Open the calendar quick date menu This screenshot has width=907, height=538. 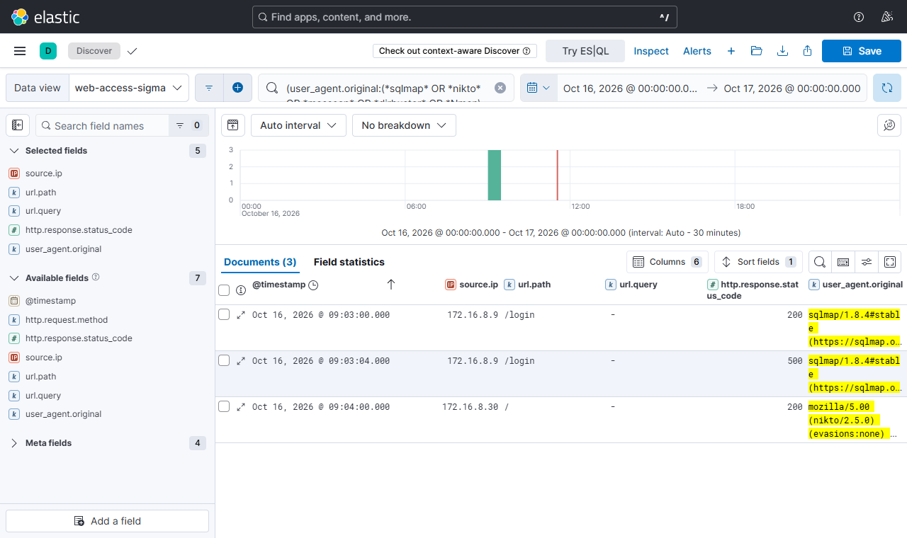[539, 88]
